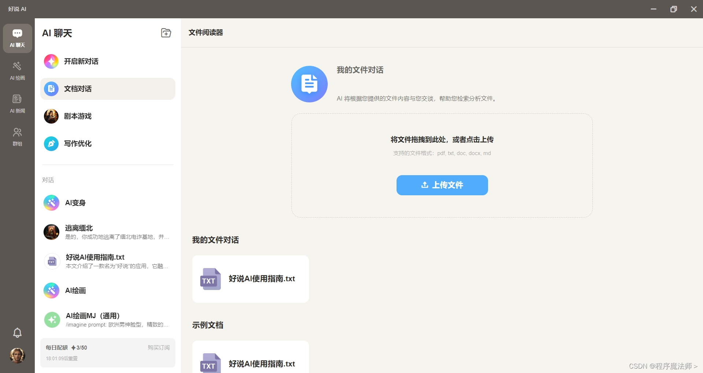Screen dimensions: 703x373
Task: Open AI绘画MJ（通用） conversation
Action: (108, 320)
